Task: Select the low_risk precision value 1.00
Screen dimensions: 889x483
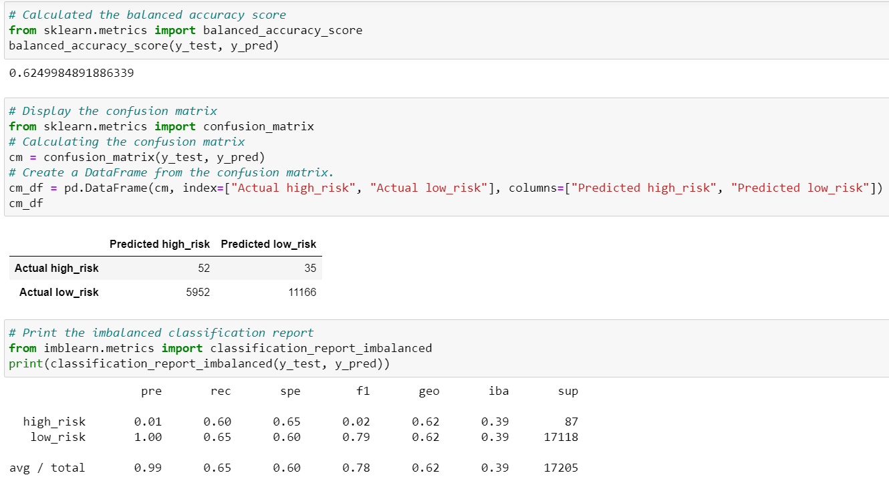Action: (x=148, y=437)
